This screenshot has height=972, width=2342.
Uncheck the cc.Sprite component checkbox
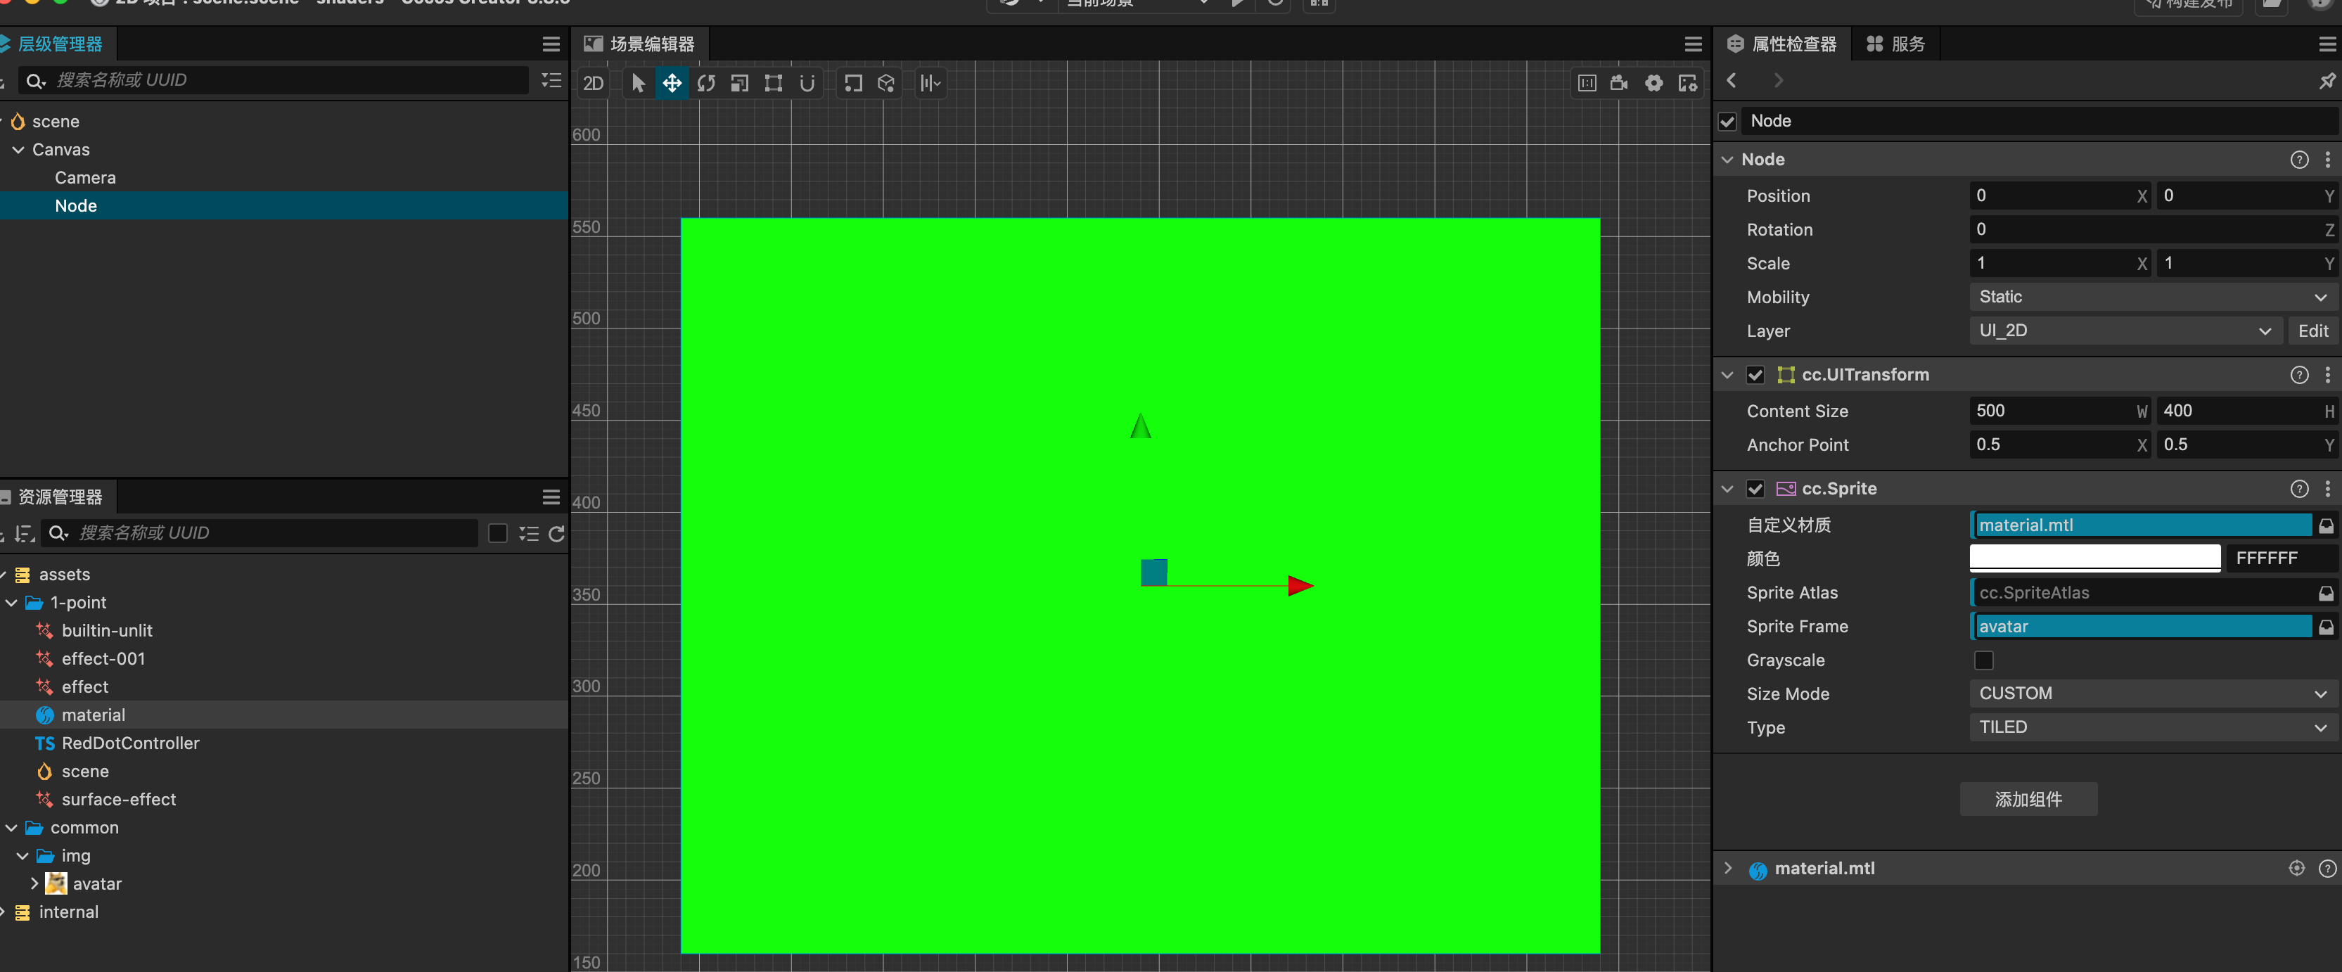(x=1755, y=490)
